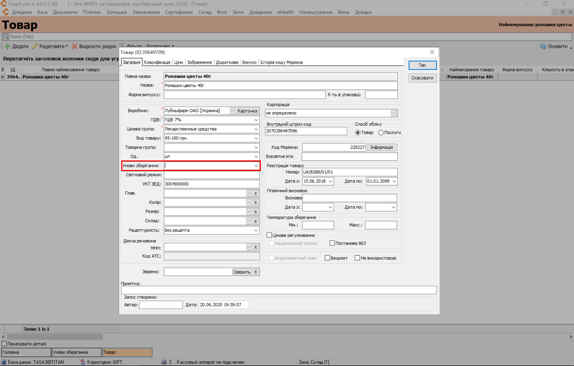Click the red X Видалити рядок icon

pyautogui.click(x=74, y=46)
